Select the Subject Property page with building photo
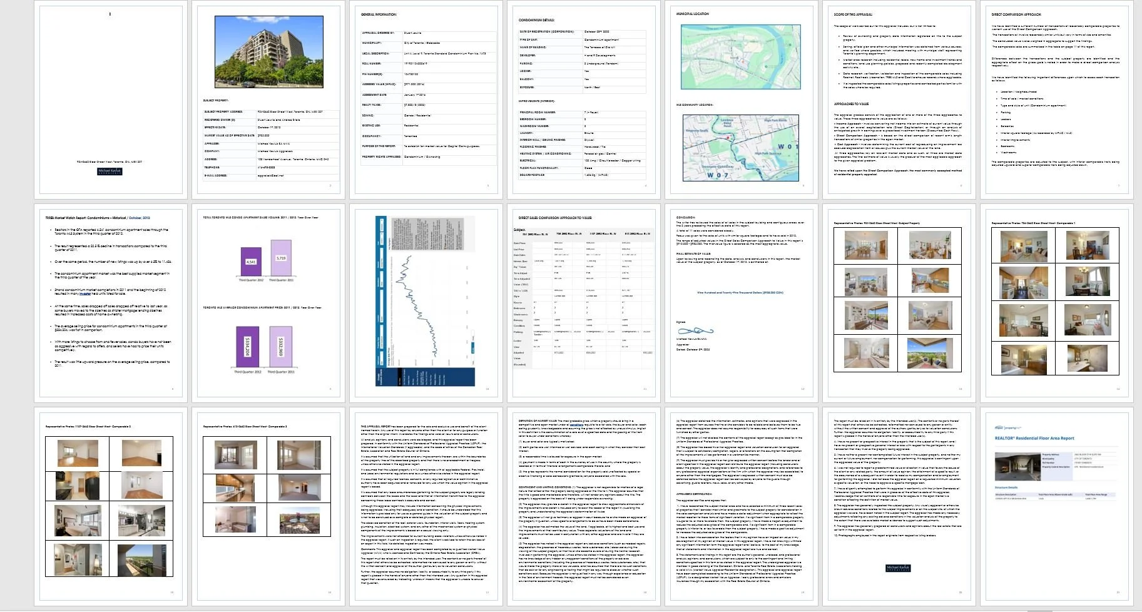 (268, 100)
